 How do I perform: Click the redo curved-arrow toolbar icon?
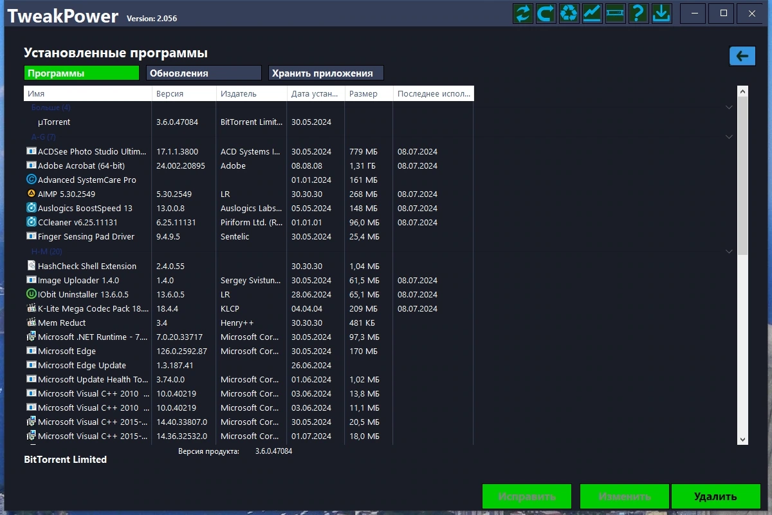pyautogui.click(x=546, y=13)
